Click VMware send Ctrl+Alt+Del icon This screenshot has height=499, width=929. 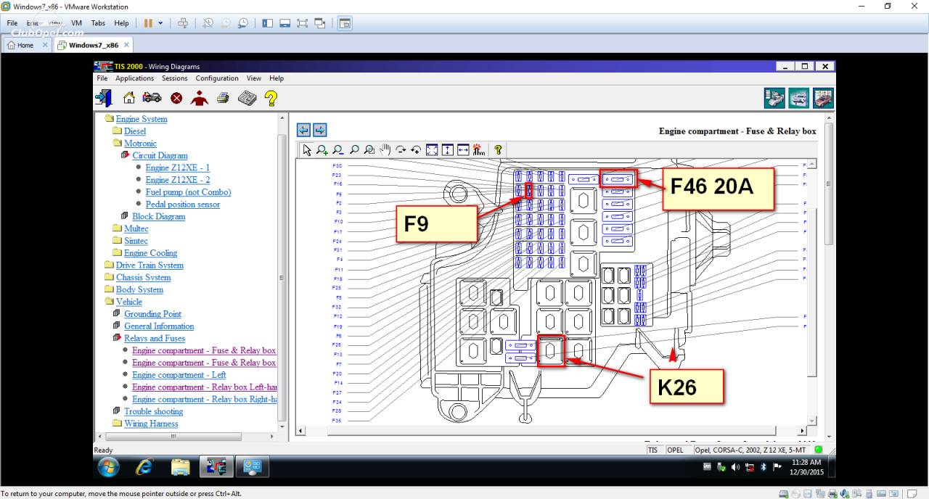183,23
